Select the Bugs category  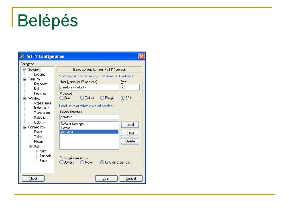[x=43, y=160]
